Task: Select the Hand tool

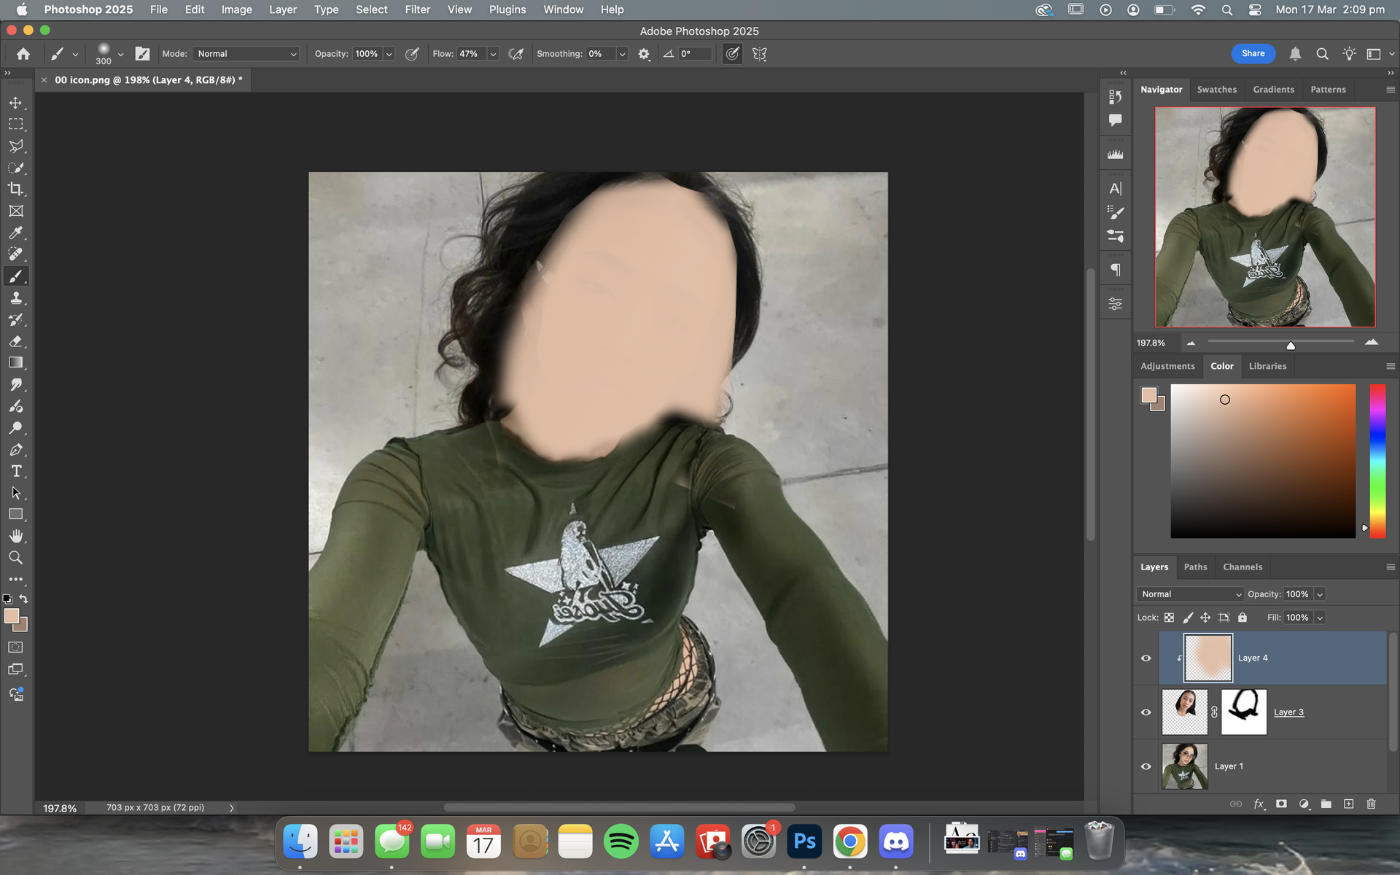Action: point(15,536)
